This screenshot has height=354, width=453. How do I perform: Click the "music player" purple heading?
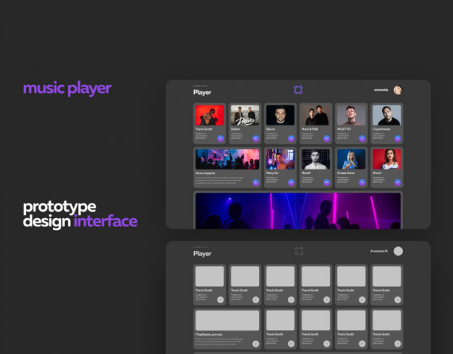(67, 88)
